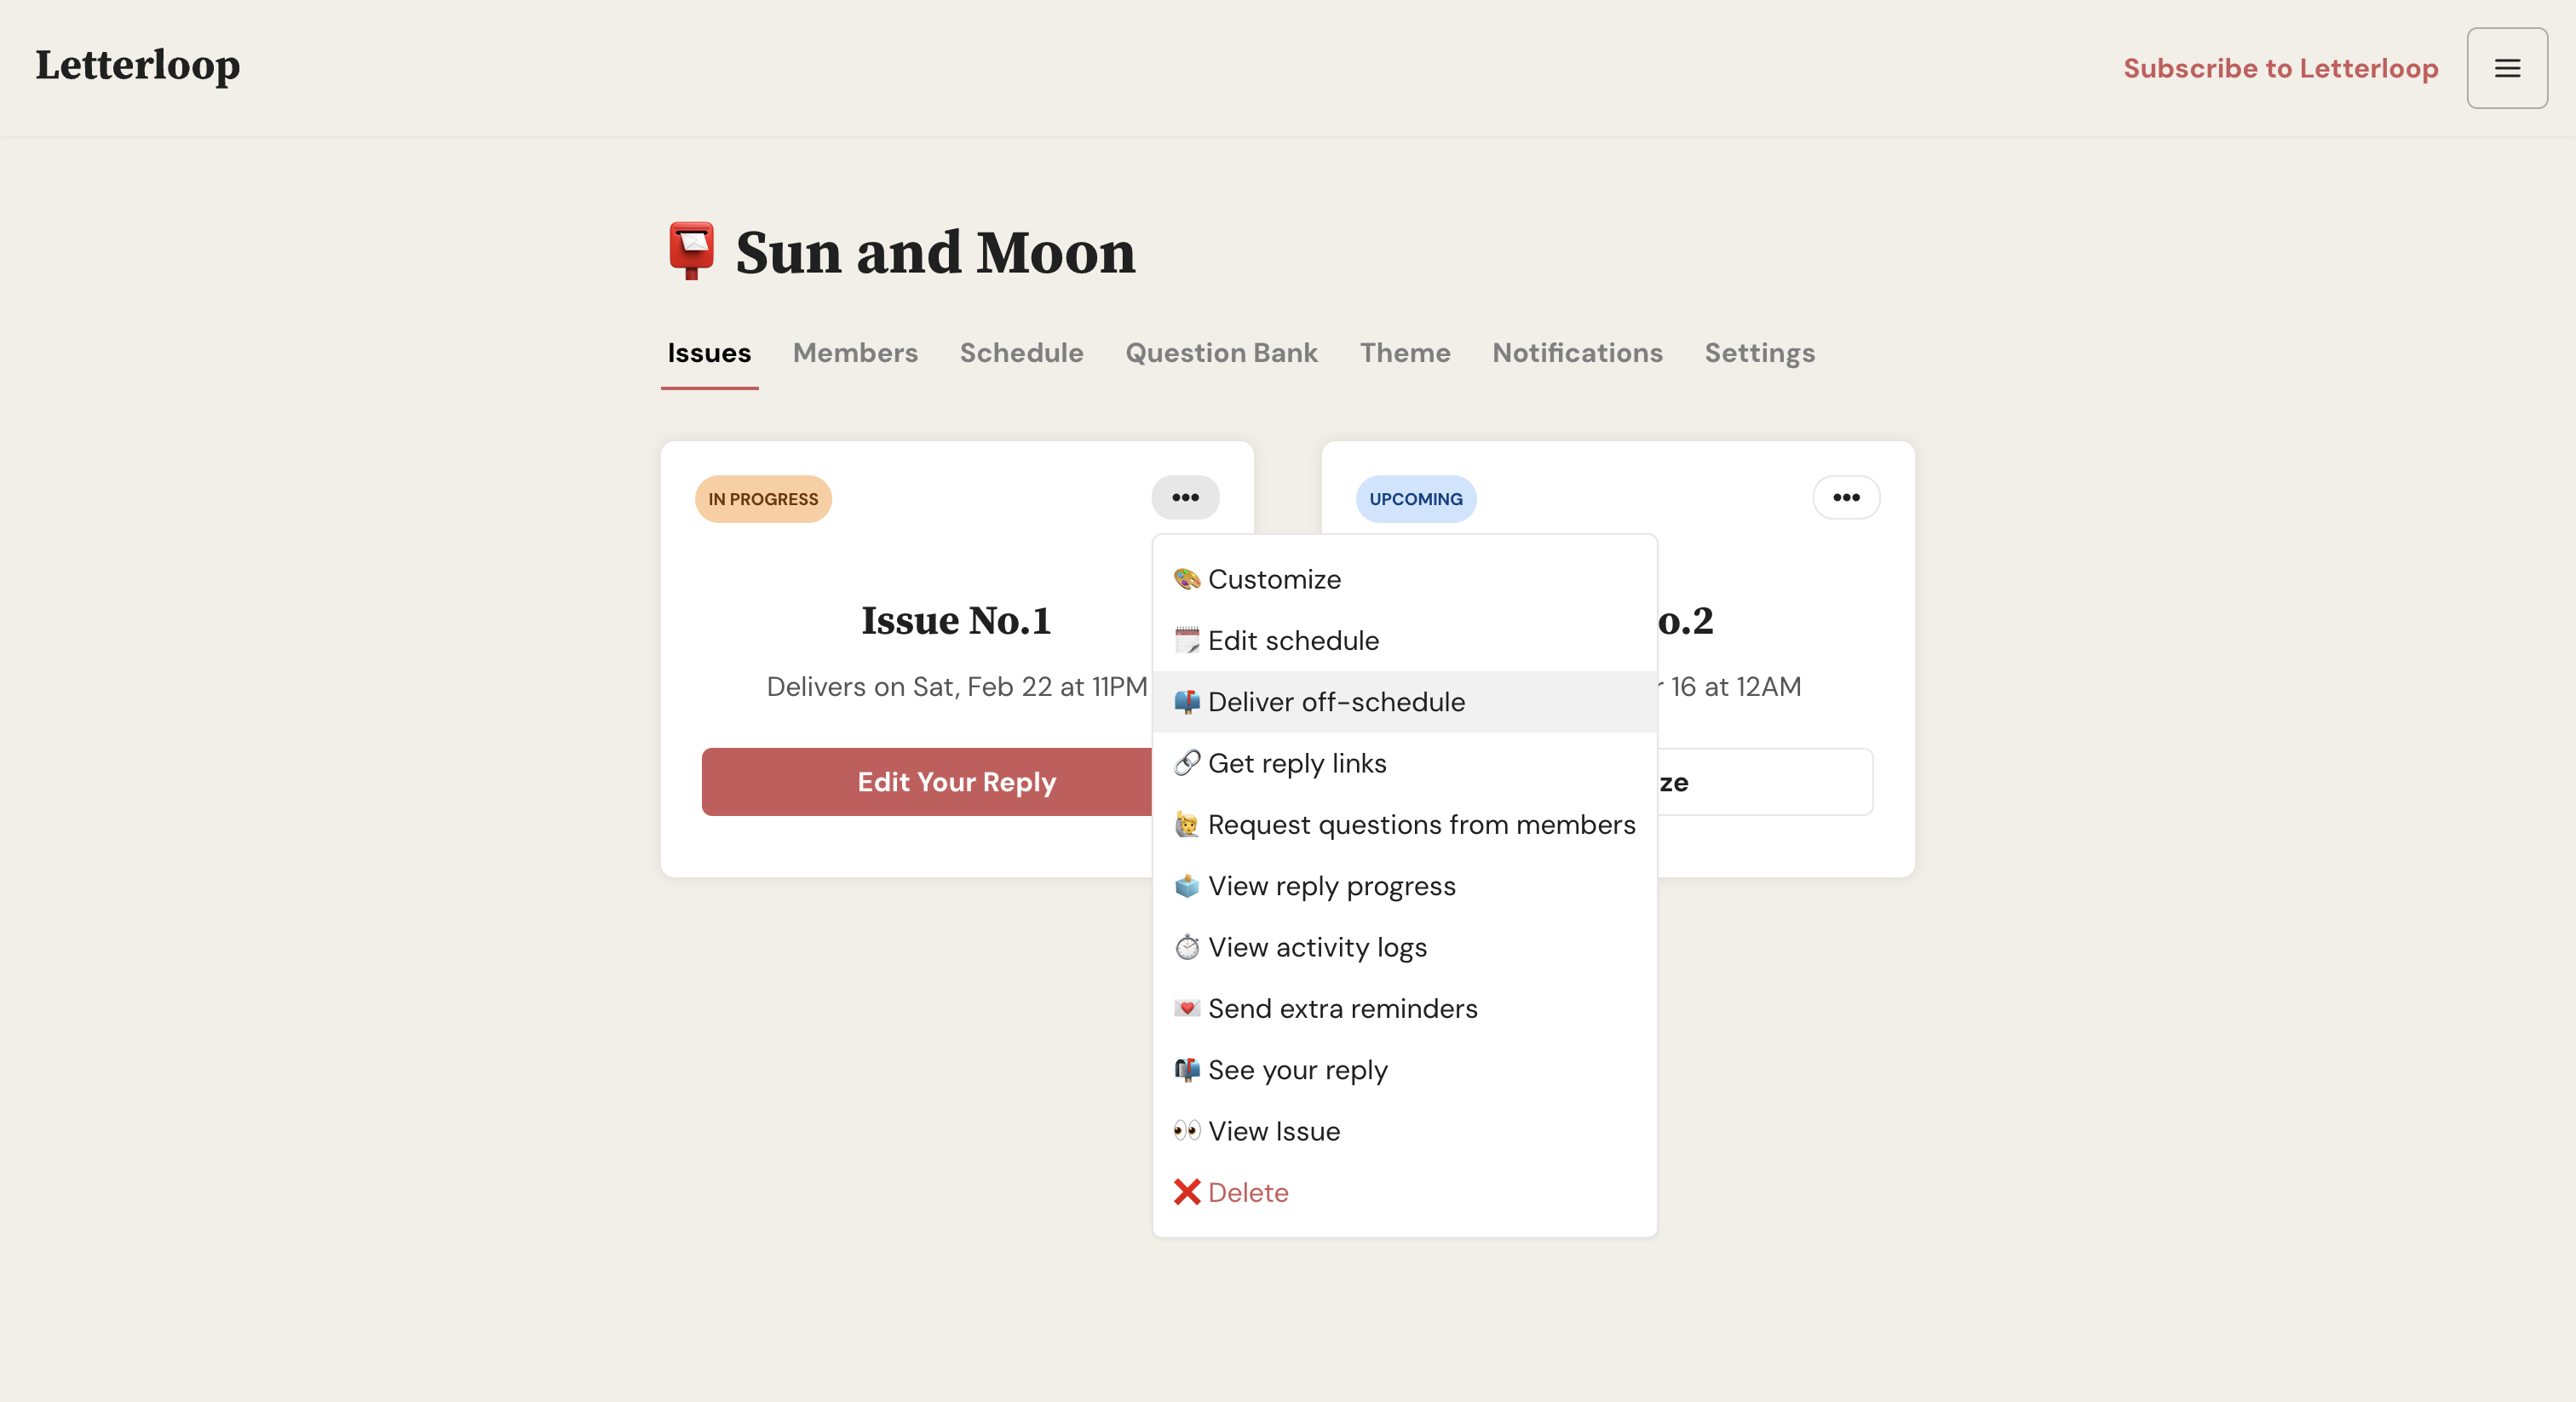Click the eyes icon beside View Issue
Viewport: 2576px width, 1402px height.
click(1186, 1131)
